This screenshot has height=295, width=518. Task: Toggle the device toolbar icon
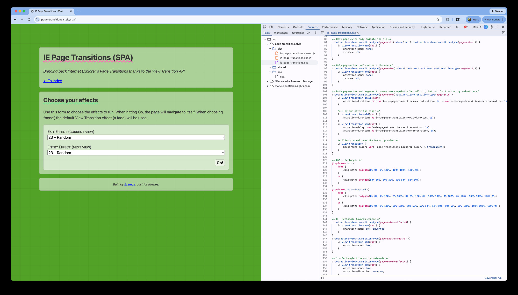[271, 27]
